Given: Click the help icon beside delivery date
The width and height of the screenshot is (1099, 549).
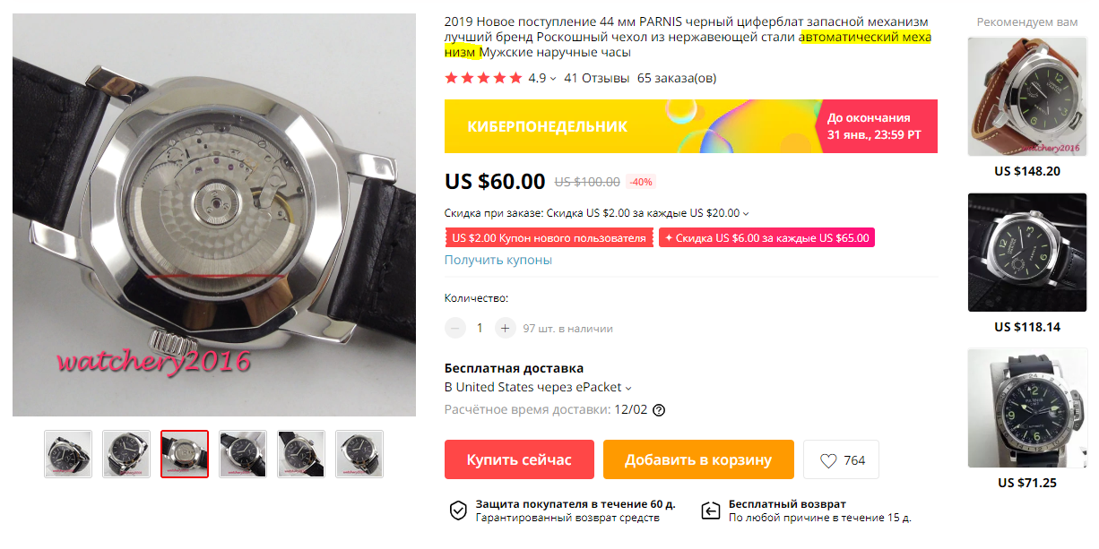Looking at the screenshot, I should tap(659, 410).
